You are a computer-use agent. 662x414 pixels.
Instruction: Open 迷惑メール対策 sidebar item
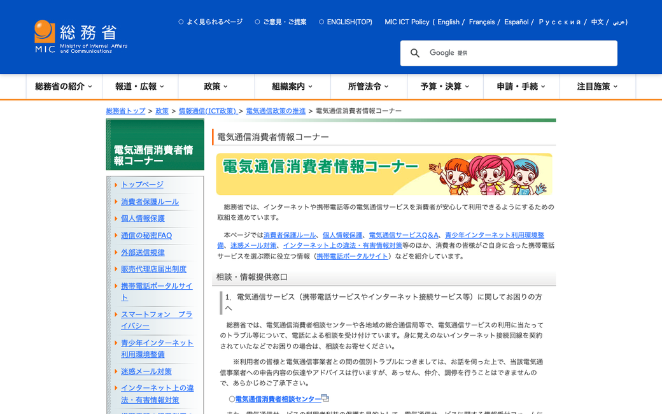[146, 371]
